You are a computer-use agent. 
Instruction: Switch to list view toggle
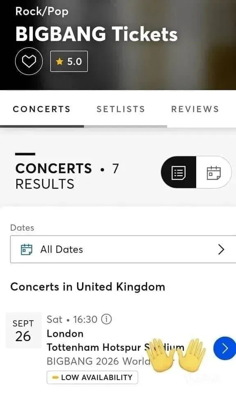point(179,172)
